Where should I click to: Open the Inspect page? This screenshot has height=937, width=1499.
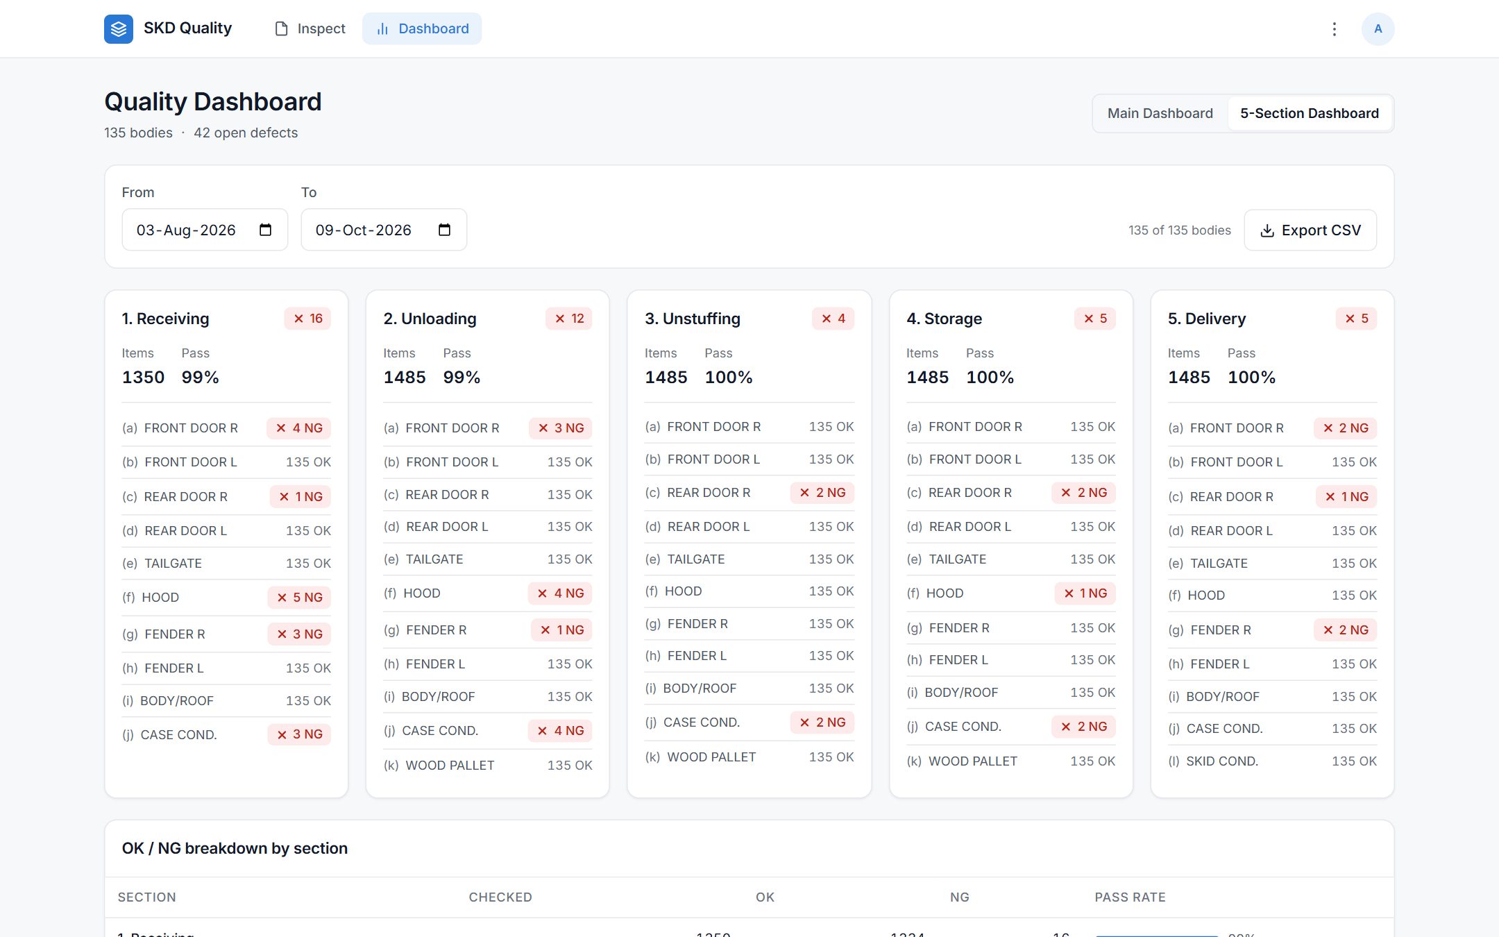coord(310,28)
